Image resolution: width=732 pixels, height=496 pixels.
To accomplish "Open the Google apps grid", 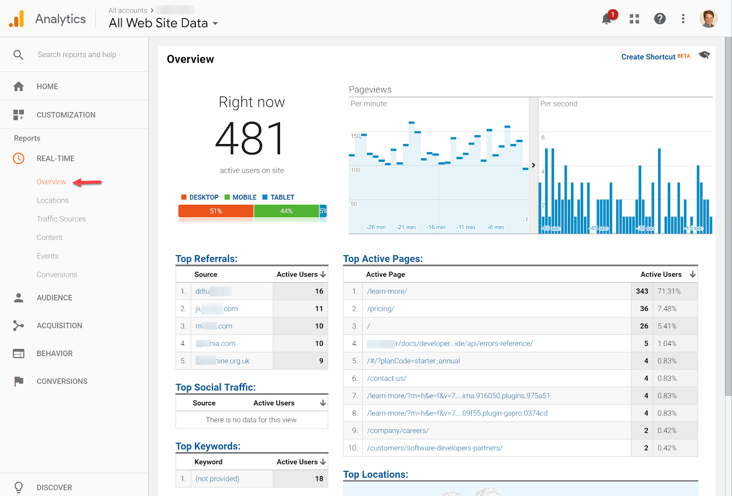I will tap(634, 19).
